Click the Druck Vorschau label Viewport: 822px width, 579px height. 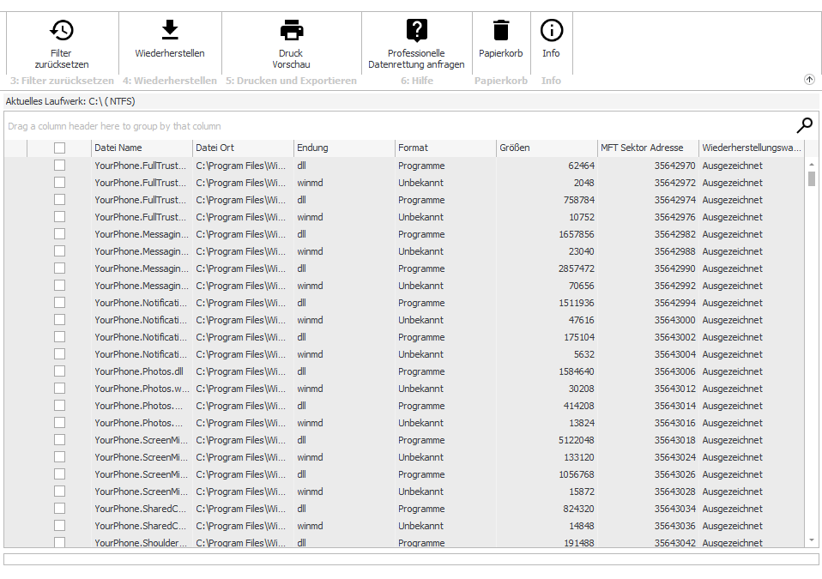click(291, 58)
